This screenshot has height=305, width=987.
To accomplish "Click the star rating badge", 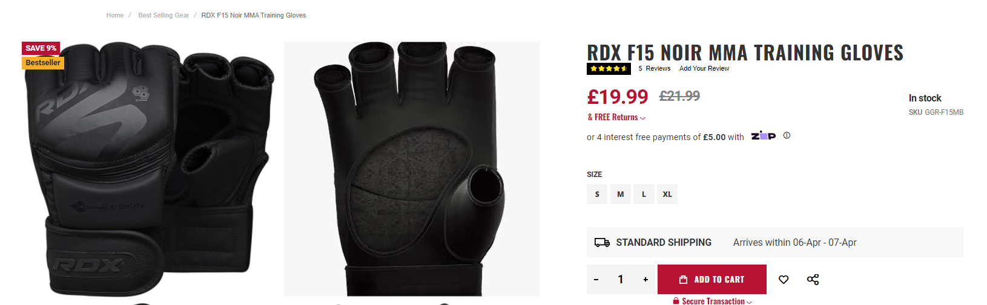I will tap(609, 69).
